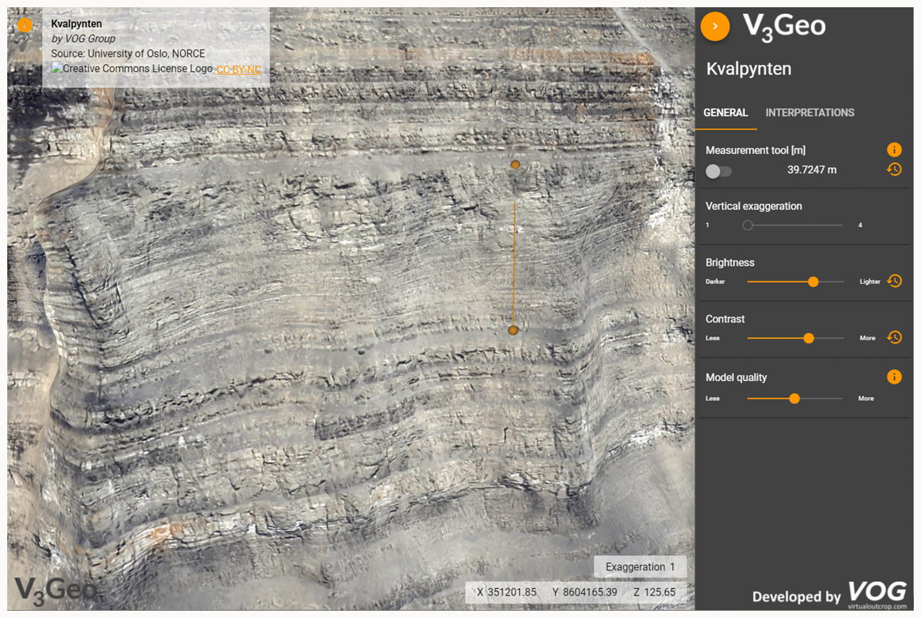Screen dimensions: 921x618
Task: Reset Brightness with its restore icon
Action: (x=894, y=281)
